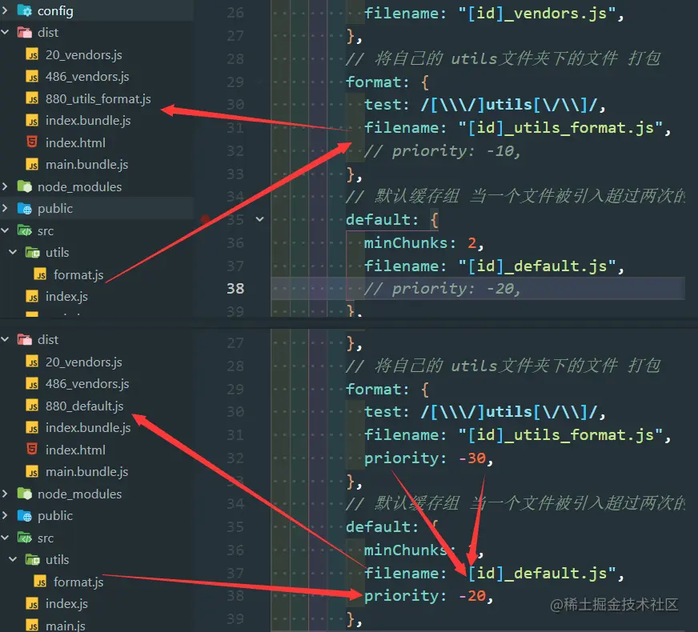The image size is (698, 632).
Task: Click the JS icon beside main.js
Action: (32, 626)
